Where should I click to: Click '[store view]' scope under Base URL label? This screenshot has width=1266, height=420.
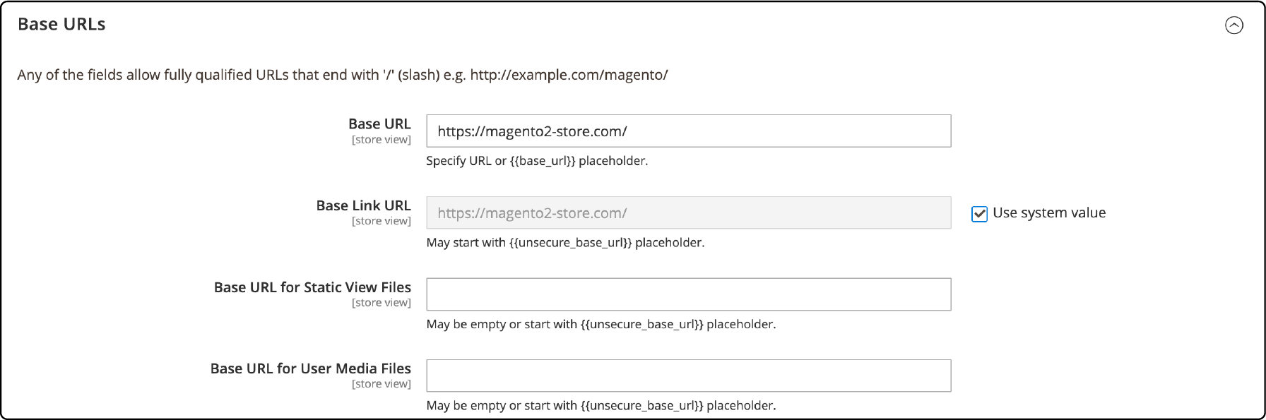tap(381, 140)
